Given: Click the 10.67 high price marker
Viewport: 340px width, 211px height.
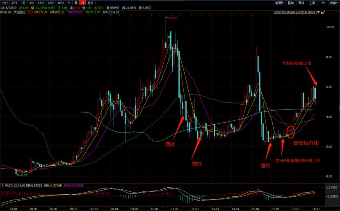Looking at the screenshot, I should 173,18.
